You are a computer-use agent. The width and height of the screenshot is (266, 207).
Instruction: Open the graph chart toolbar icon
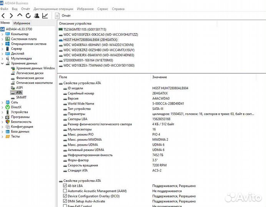[45, 16]
